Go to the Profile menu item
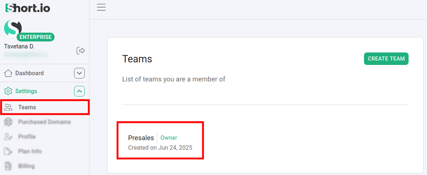This screenshot has height=175, width=427. click(x=27, y=136)
